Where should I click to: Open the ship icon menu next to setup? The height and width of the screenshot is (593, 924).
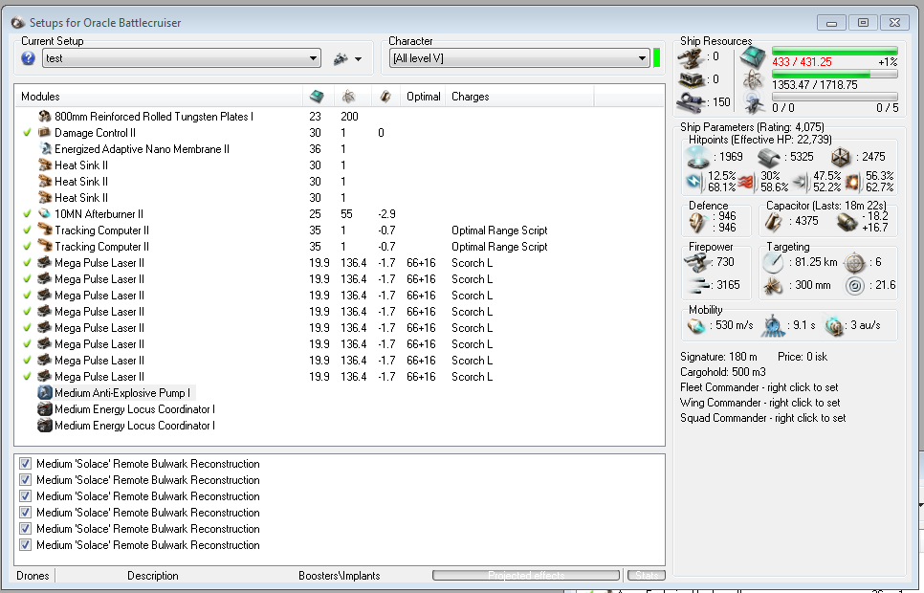point(341,58)
